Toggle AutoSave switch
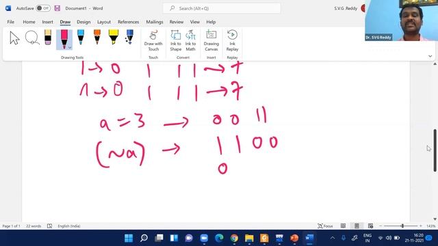Screen dimensions: 438x246 tap(43, 8)
